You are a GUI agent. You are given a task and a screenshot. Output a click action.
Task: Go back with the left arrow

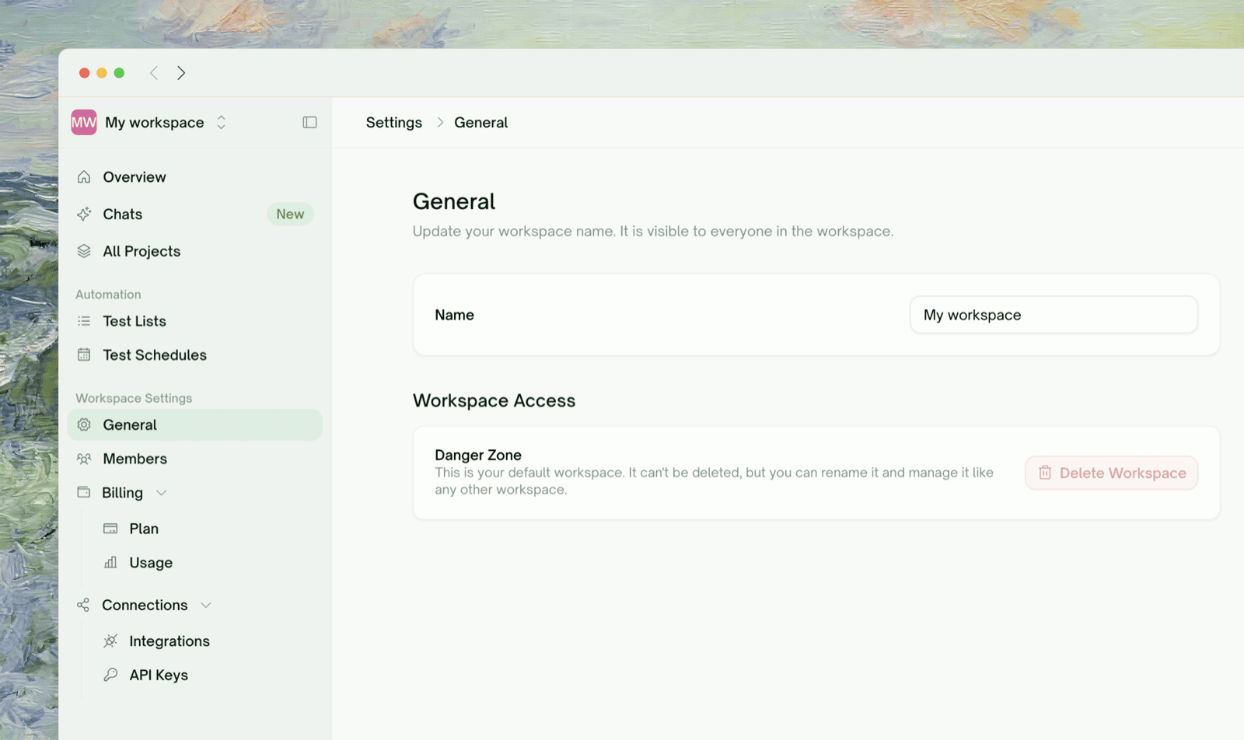(154, 73)
